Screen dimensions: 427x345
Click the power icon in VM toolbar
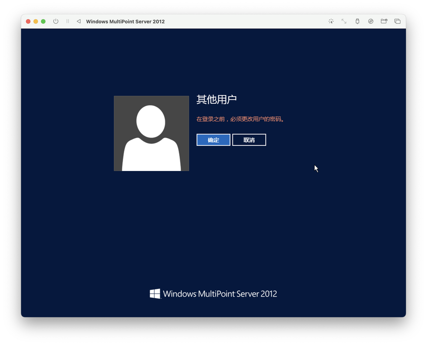click(56, 21)
